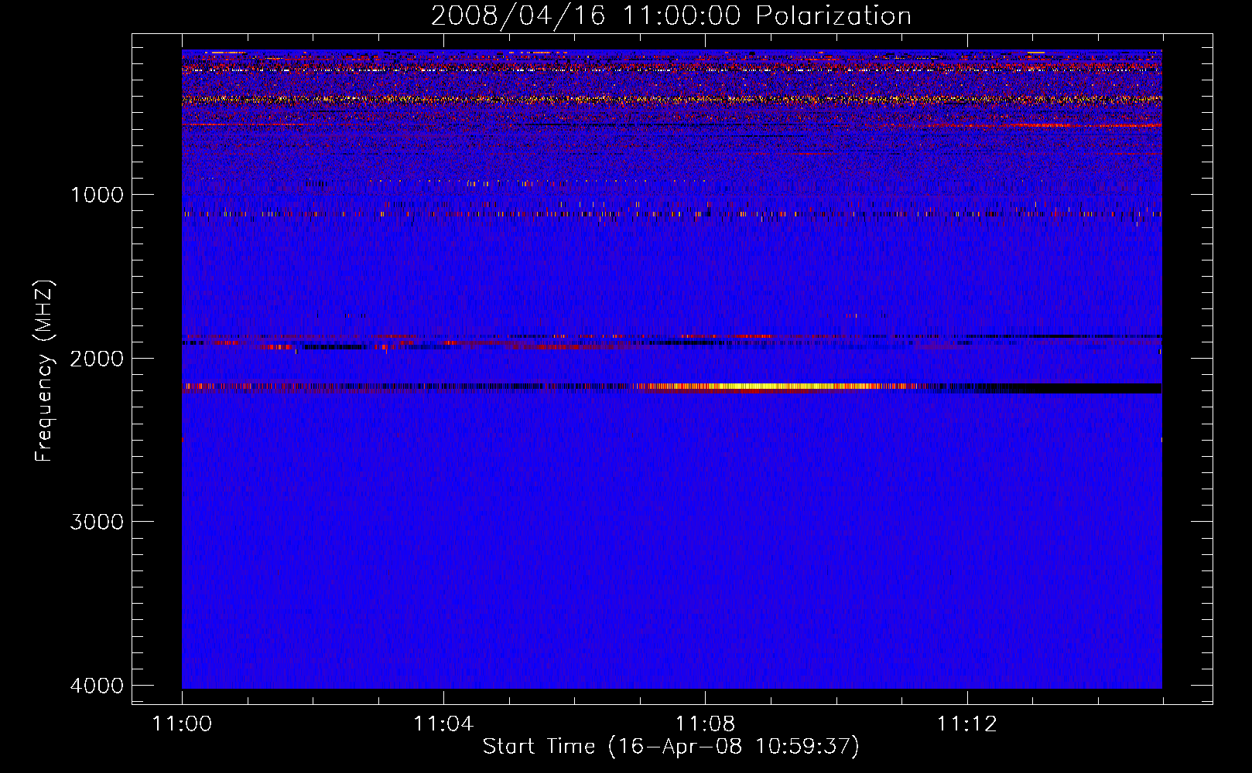Image resolution: width=1252 pixels, height=773 pixels.
Task: Select the 4000 frequency tick label
Action: tap(97, 685)
